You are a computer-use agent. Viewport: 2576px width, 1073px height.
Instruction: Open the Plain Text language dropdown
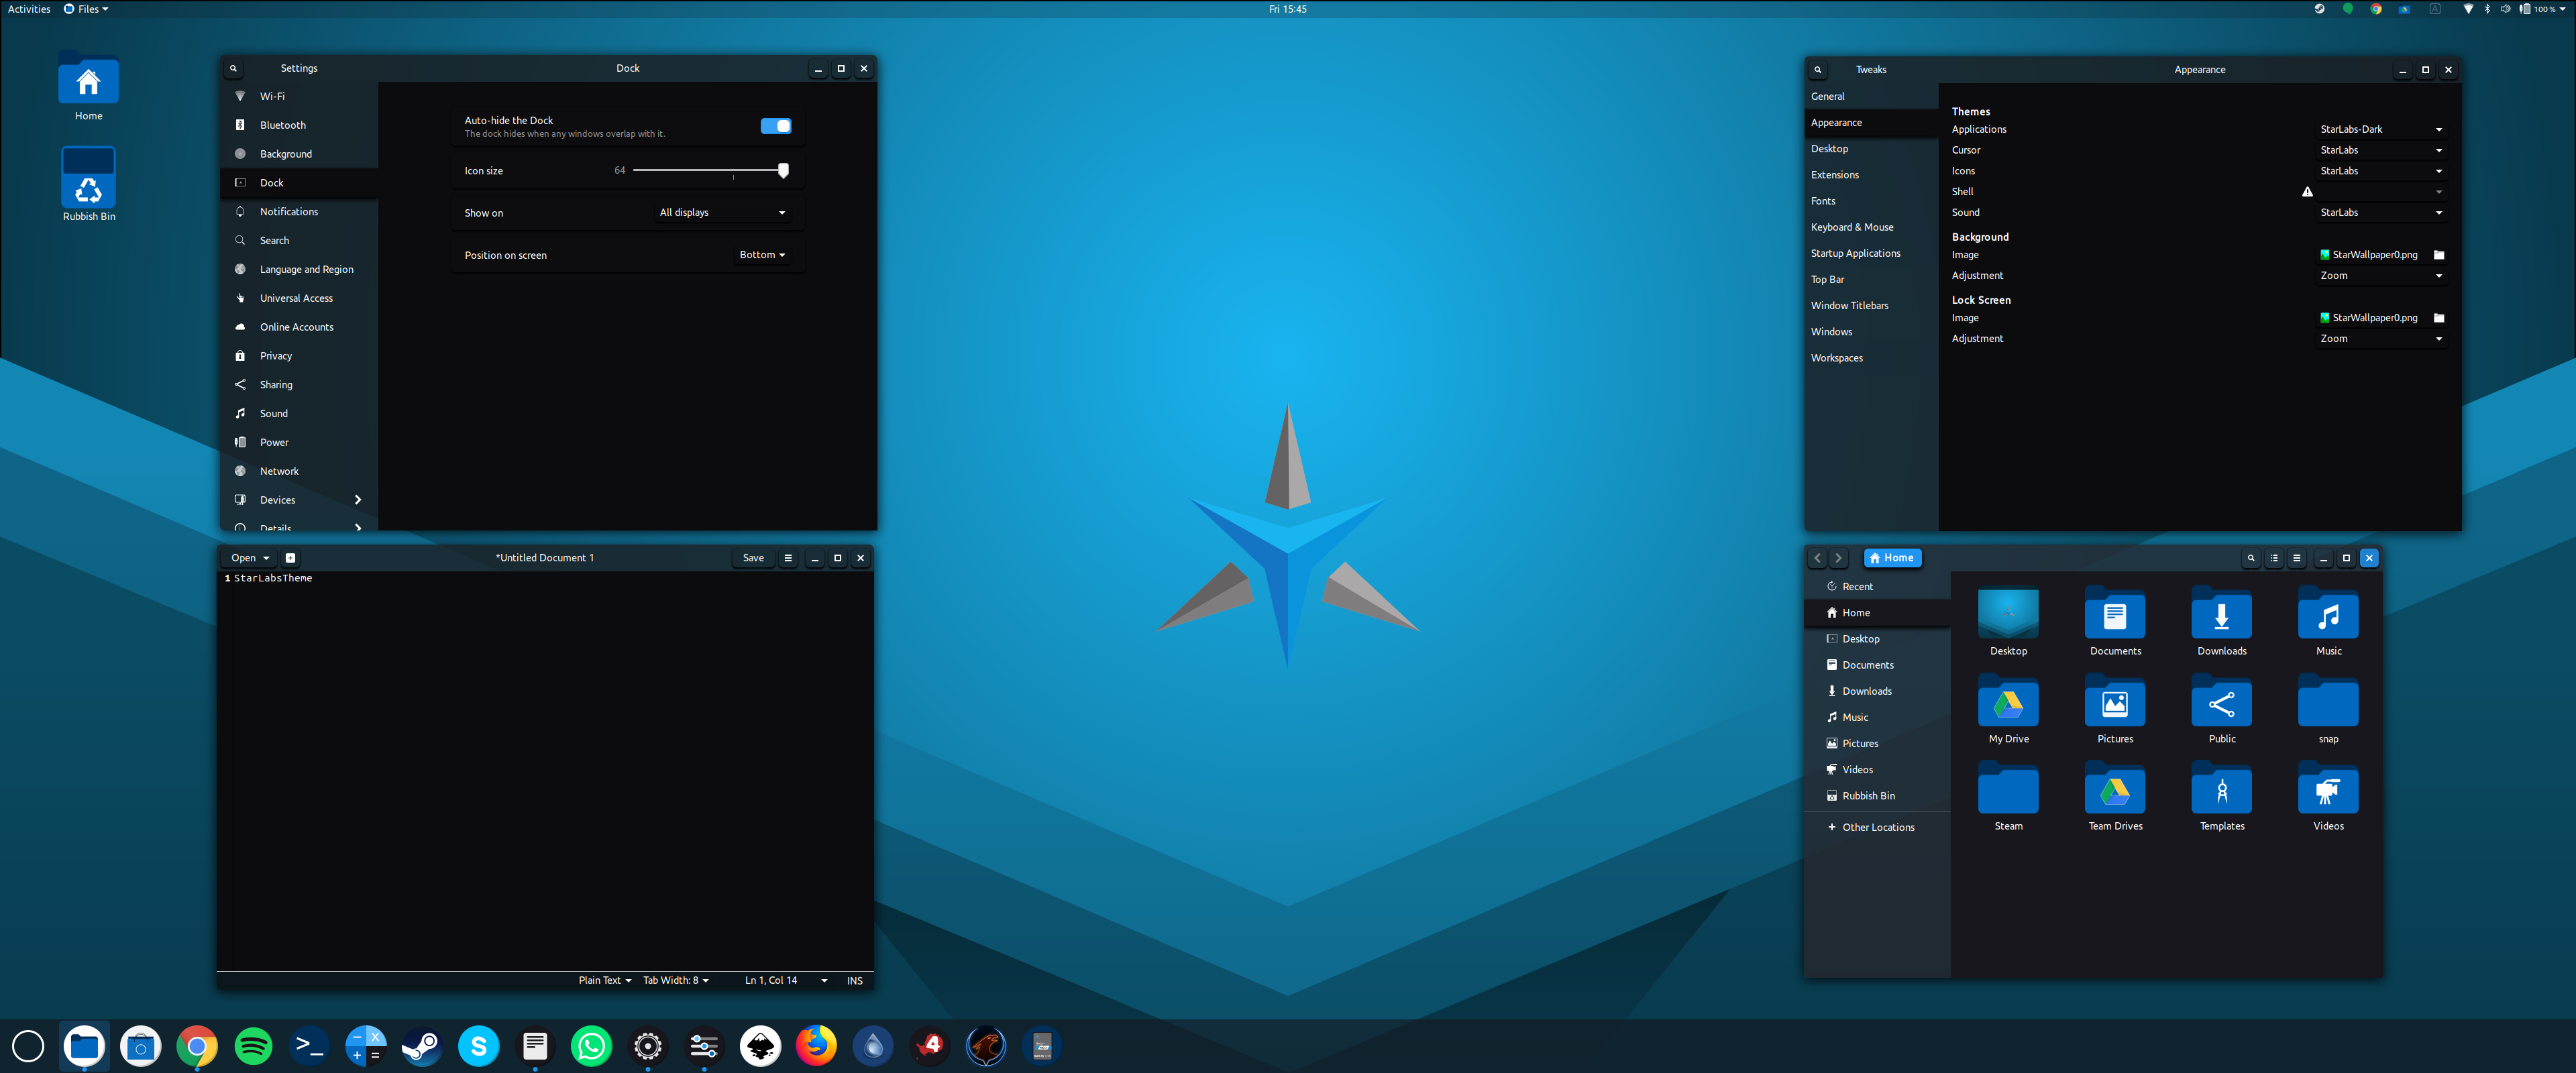(605, 980)
